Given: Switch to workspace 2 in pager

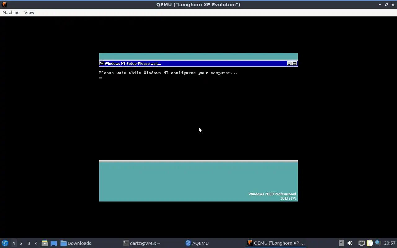Looking at the screenshot, I should 21,243.
